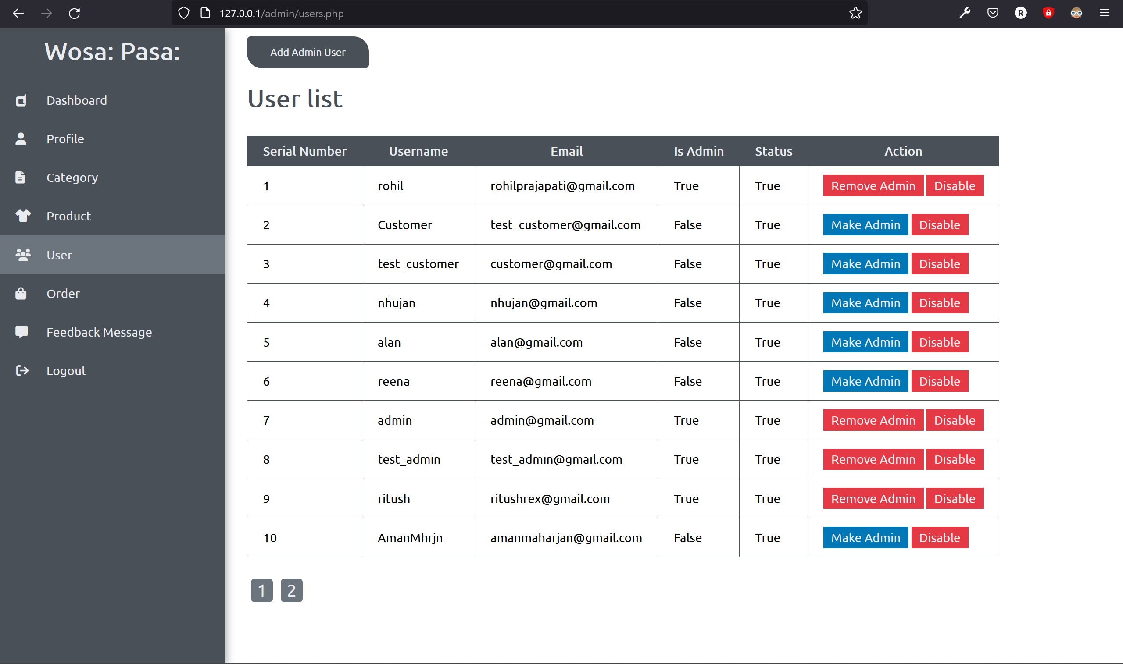Click the Profile person icon
The height and width of the screenshot is (664, 1123).
click(x=21, y=138)
